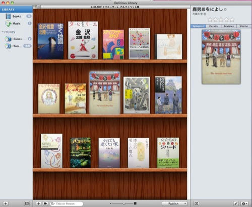
Task: Open the Books shelf in sidebar
Action: pyautogui.click(x=17, y=16)
